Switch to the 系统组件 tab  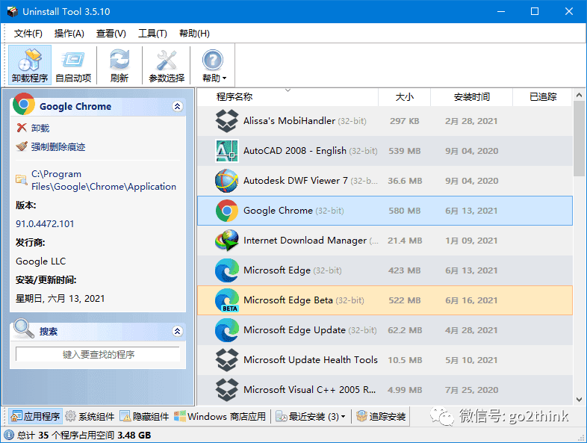90,416
